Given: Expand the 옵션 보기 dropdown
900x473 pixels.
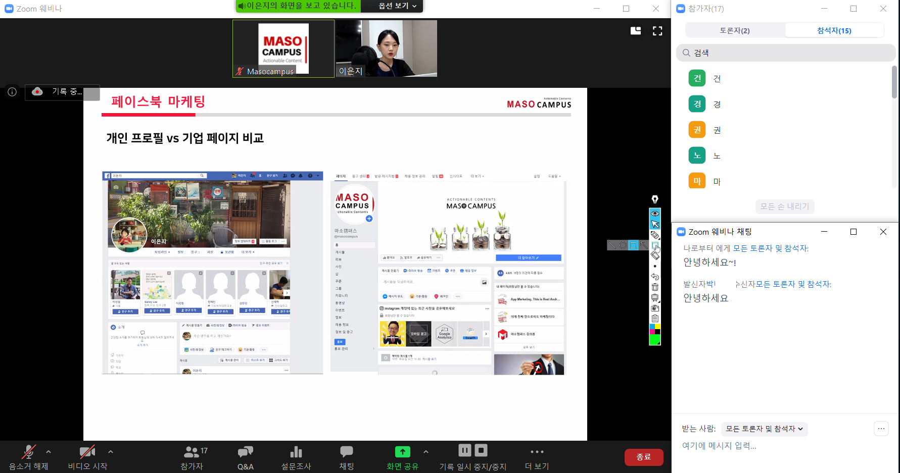Looking at the screenshot, I should tap(397, 6).
